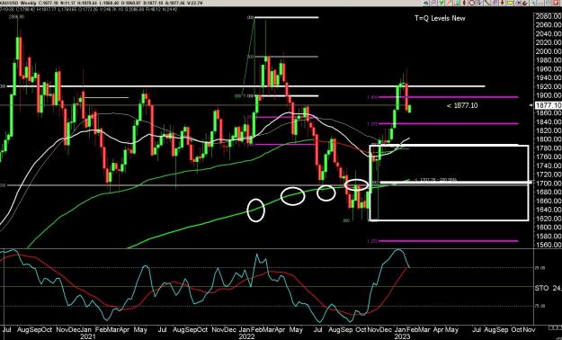The height and width of the screenshot is (340, 562).
Task: Click the 2023 year label on time axis
Action: pos(403,336)
